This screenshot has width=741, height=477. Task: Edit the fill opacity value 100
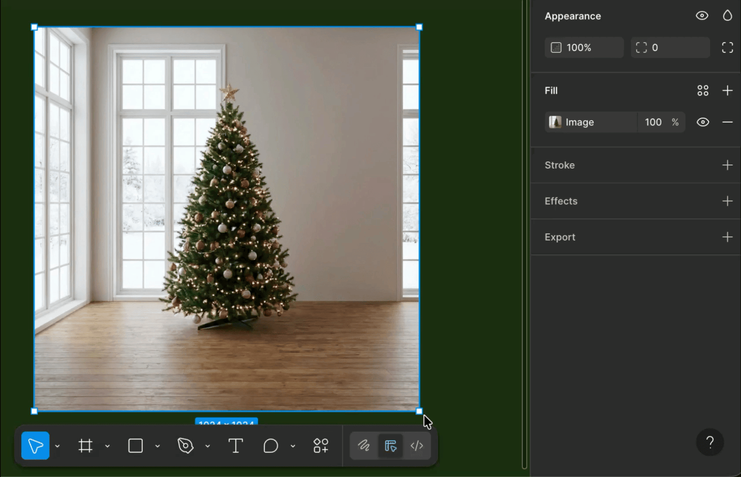tap(653, 122)
